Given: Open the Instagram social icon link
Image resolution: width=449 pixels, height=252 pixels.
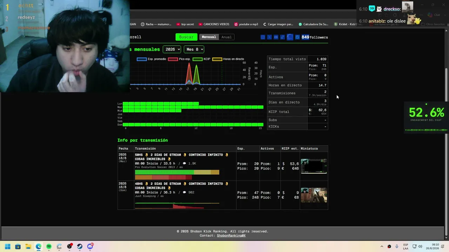Looking at the screenshot, I should pyautogui.click(x=263, y=37).
